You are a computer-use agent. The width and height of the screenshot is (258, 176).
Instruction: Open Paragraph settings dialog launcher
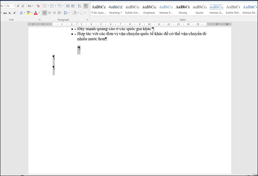click(87, 20)
